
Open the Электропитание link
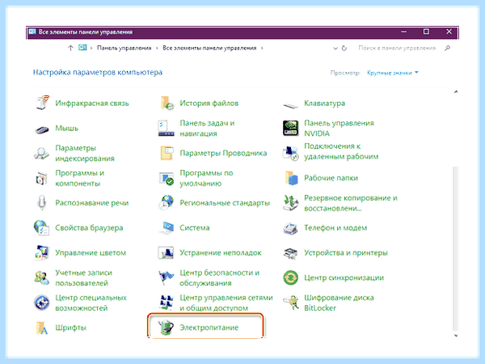(x=209, y=328)
